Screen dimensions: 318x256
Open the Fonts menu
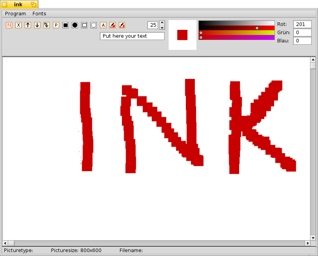tap(39, 14)
